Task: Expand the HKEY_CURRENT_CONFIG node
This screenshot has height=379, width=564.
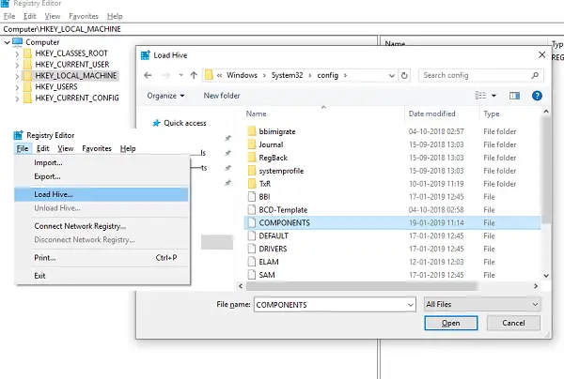Action: [x=17, y=99]
